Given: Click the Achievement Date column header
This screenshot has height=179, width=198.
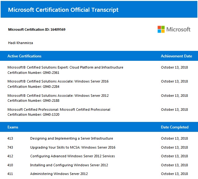Looking at the screenshot, I should (x=176, y=56).
